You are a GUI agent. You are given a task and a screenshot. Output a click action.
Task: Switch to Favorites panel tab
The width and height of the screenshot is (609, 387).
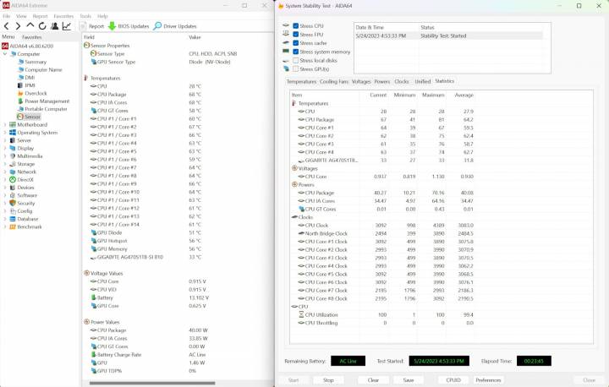coord(32,37)
